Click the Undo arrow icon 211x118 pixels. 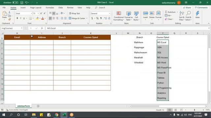(x=26, y=3)
